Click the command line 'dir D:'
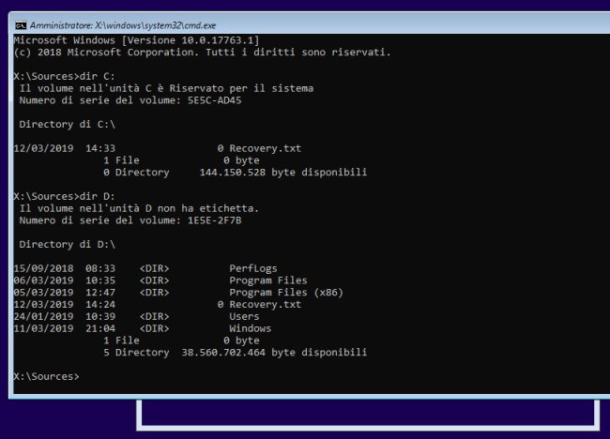 click(65, 196)
